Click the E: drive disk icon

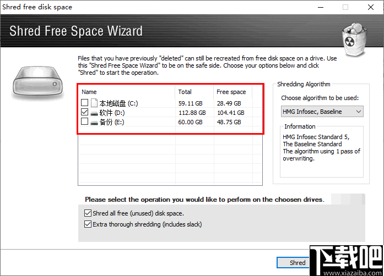click(94, 123)
